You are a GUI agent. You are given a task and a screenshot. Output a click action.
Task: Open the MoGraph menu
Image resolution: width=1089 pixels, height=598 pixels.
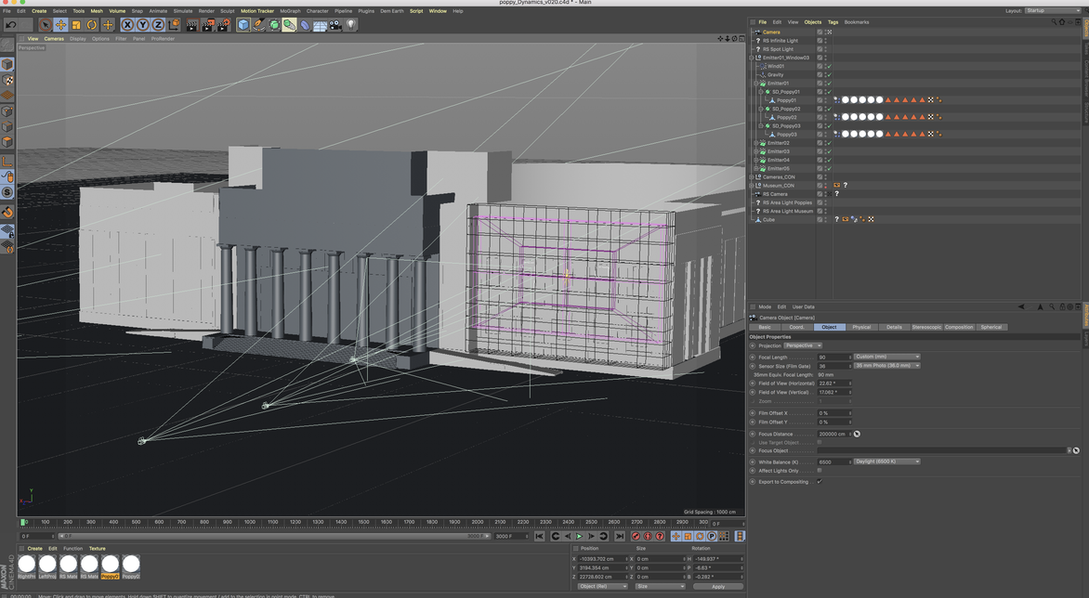(290, 11)
